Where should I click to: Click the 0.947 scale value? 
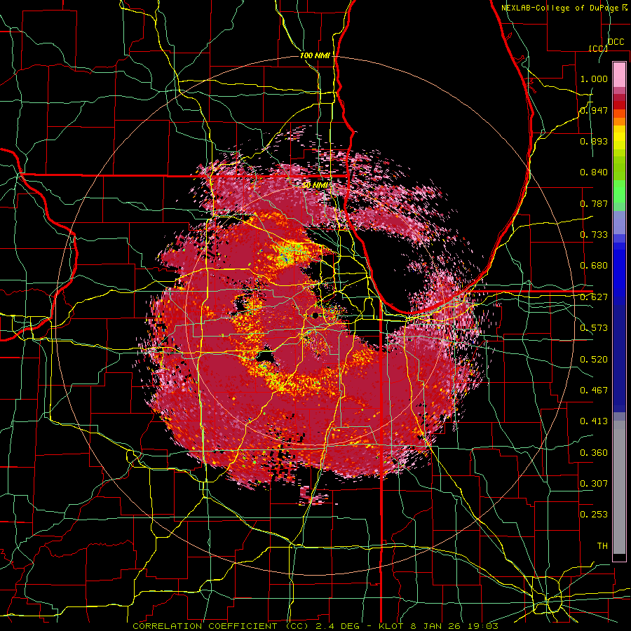[x=594, y=110]
